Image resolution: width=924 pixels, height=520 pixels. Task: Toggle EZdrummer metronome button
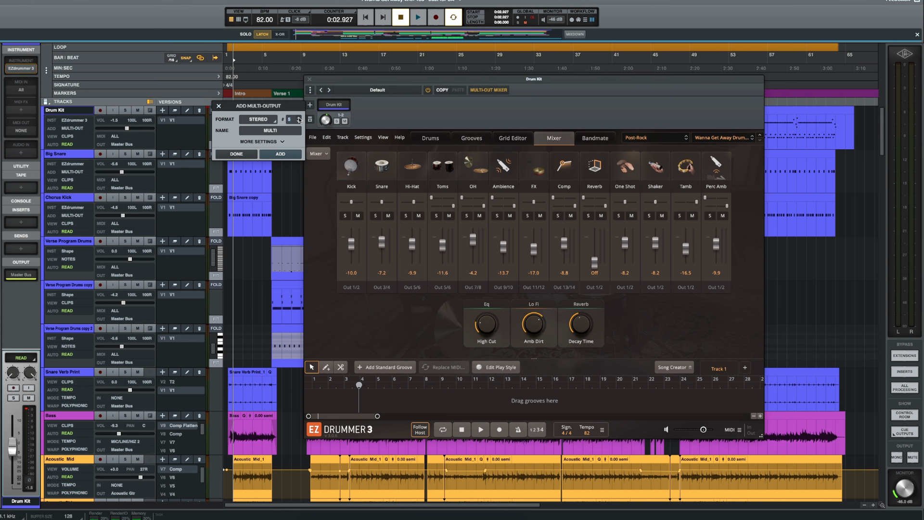pyautogui.click(x=518, y=429)
